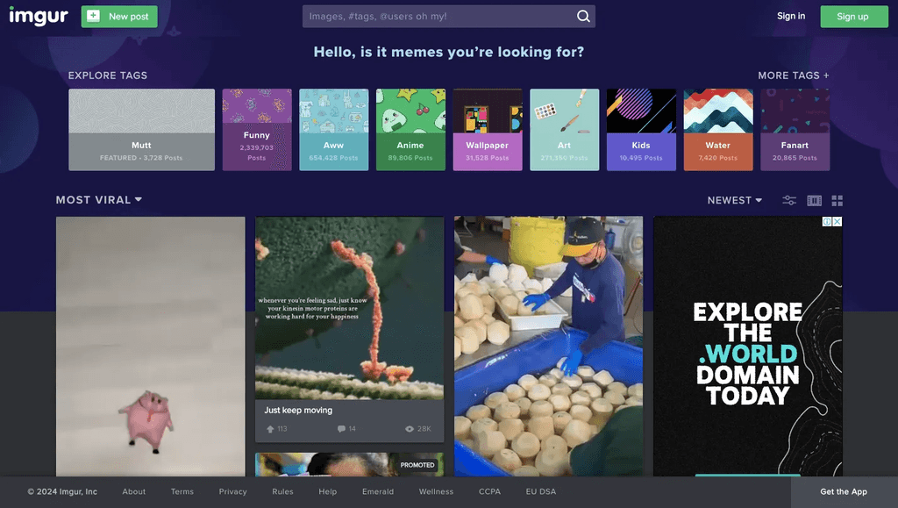Open the Funny tag category
This screenshot has height=508, width=898.
coord(257,127)
